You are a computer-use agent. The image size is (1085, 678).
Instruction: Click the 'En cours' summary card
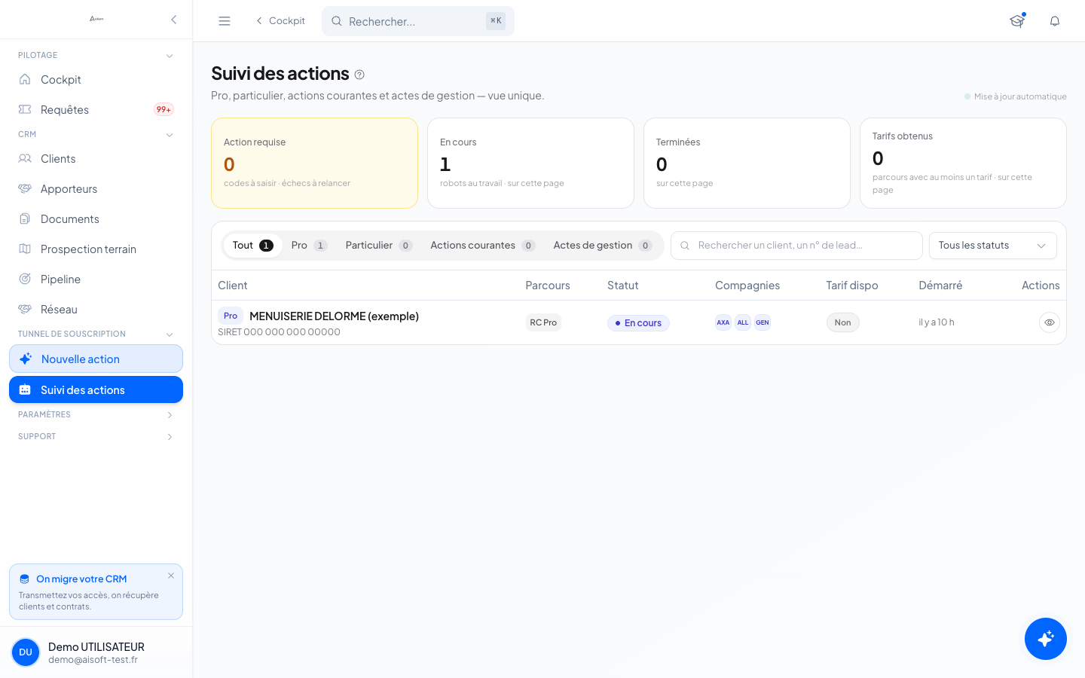pyautogui.click(x=530, y=163)
